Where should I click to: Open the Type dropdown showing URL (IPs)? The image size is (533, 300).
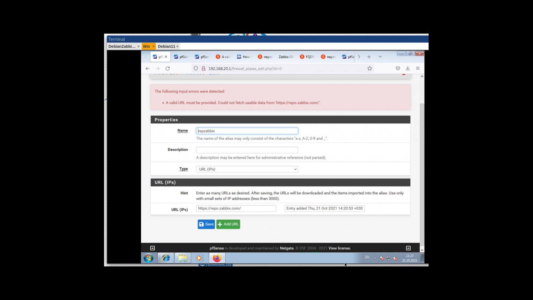click(247, 169)
